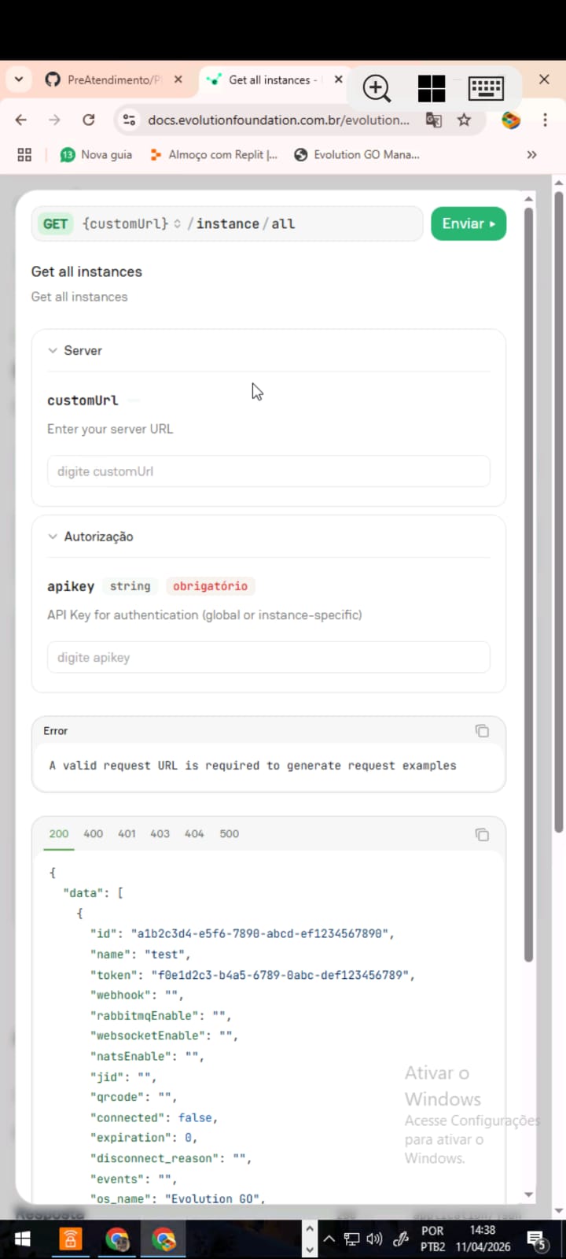
Task: Open the Chrome three-dot menu
Action: click(545, 120)
